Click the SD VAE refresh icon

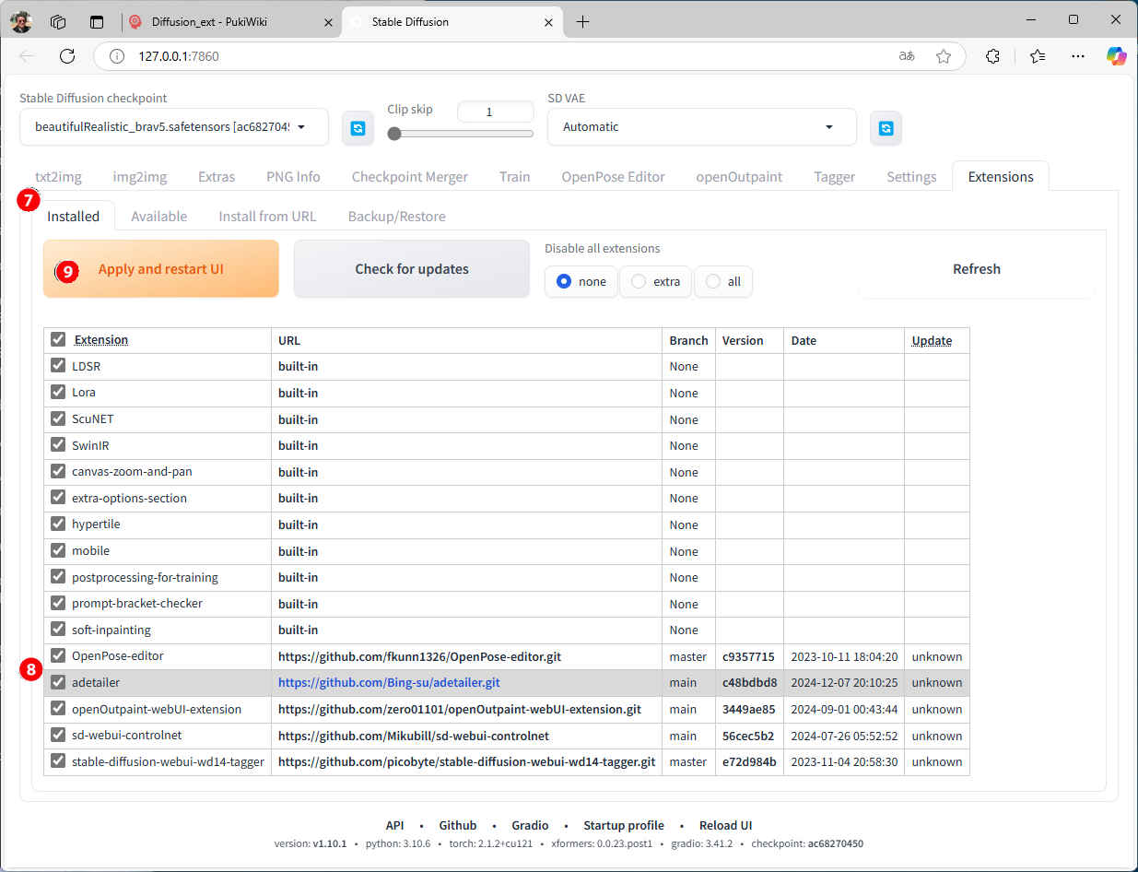click(x=886, y=128)
